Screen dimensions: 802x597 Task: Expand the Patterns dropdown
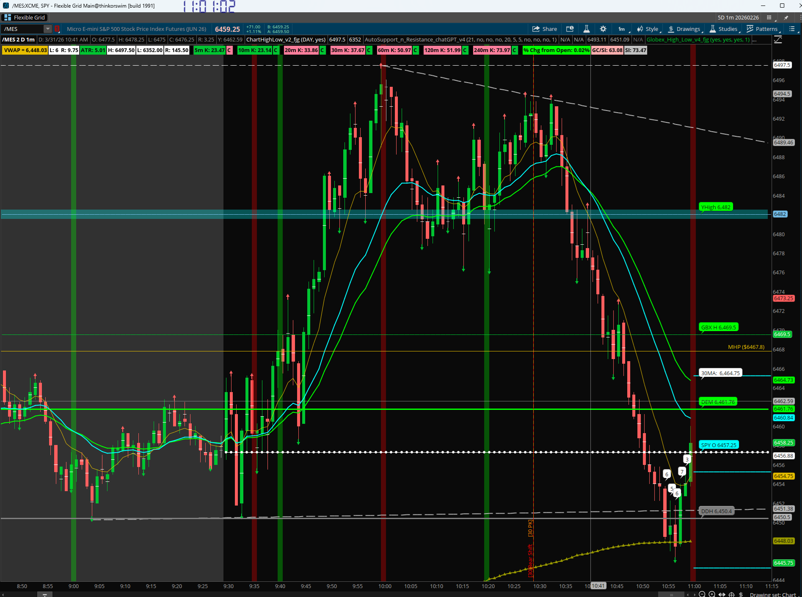[x=762, y=29]
